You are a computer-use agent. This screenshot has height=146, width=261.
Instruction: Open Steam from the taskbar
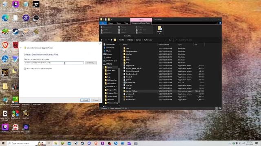82,143
